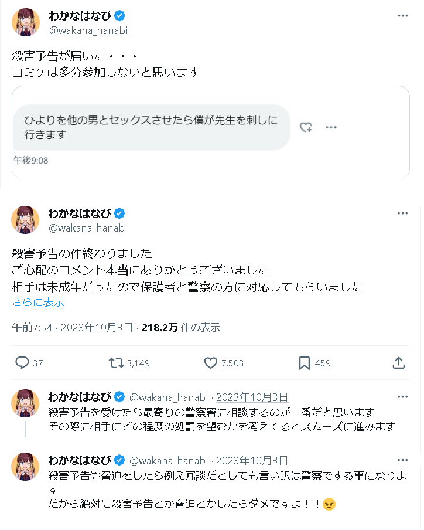Open more options on the last reply
The width and height of the screenshot is (424, 530).
point(403,460)
